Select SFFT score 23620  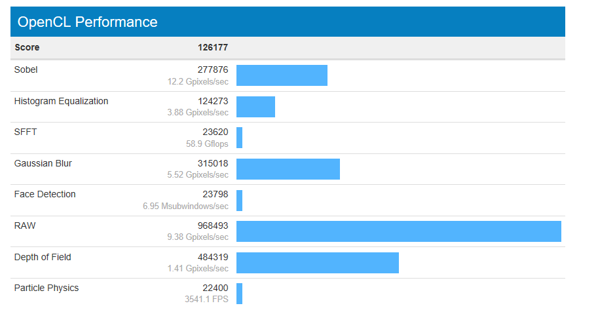tap(215, 132)
